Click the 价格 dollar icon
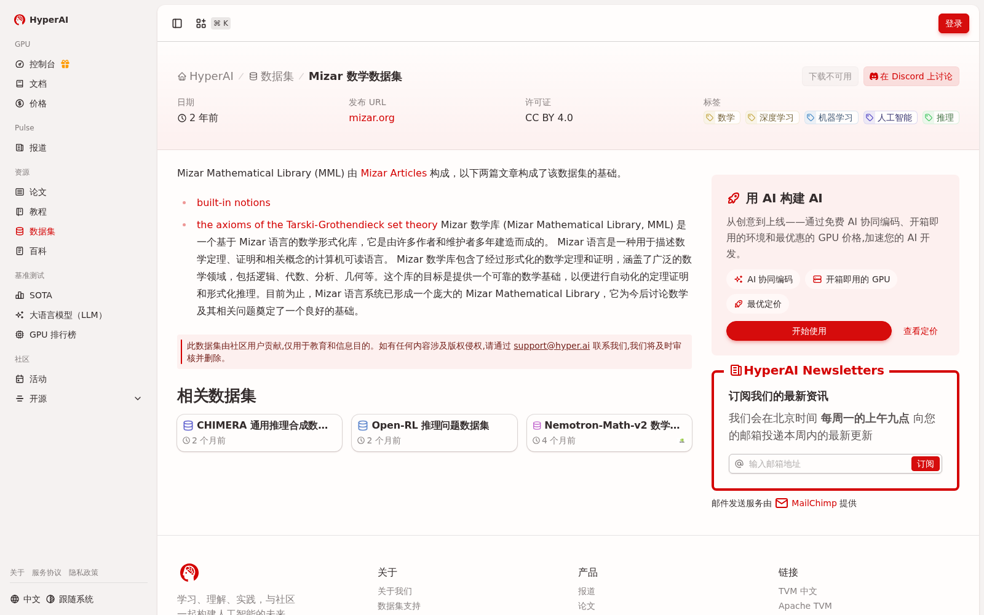This screenshot has height=615, width=984. pyautogui.click(x=20, y=103)
